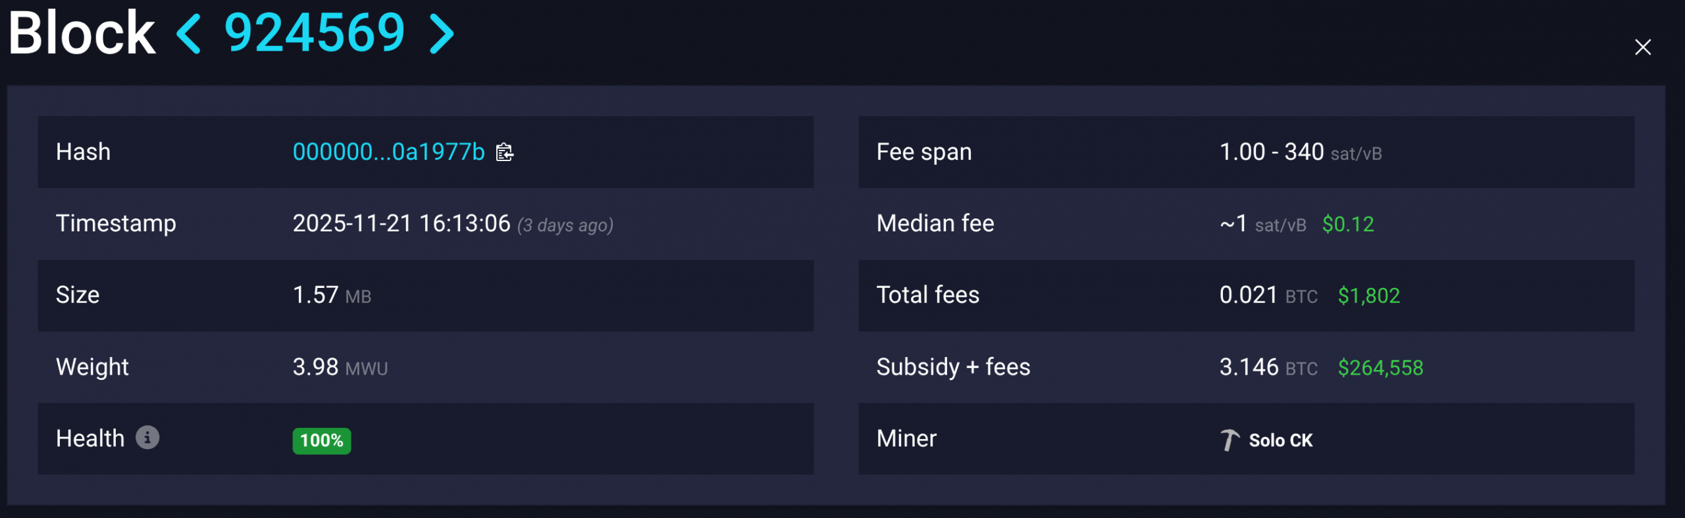
Task: Close the block details panel
Action: (1642, 47)
